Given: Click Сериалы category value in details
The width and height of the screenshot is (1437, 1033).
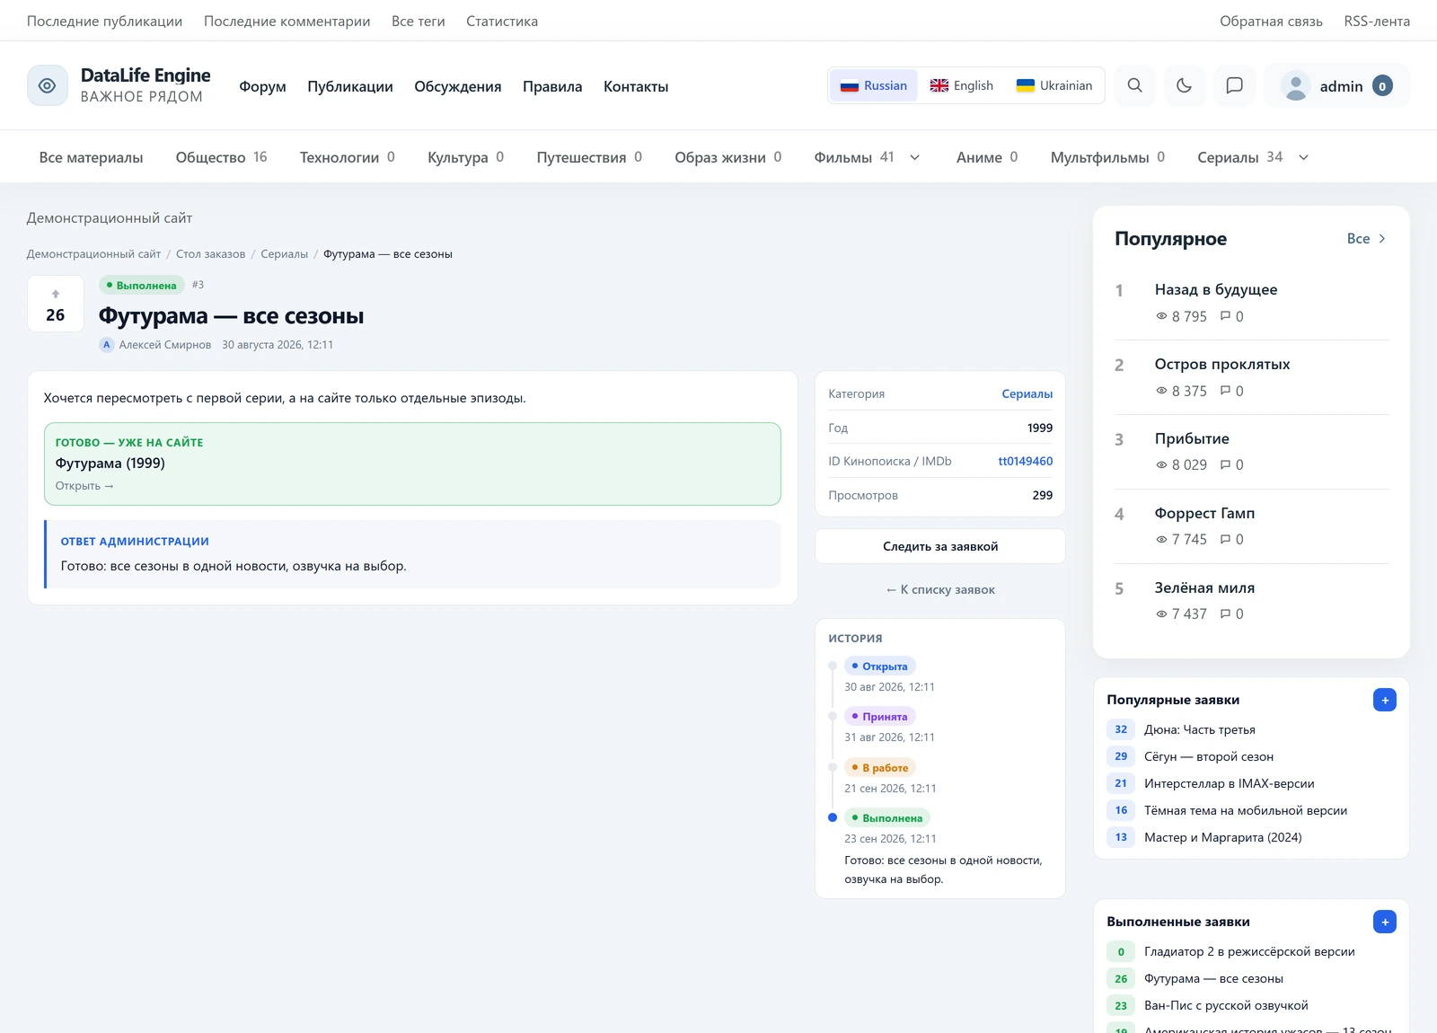Looking at the screenshot, I should click(x=1027, y=393).
